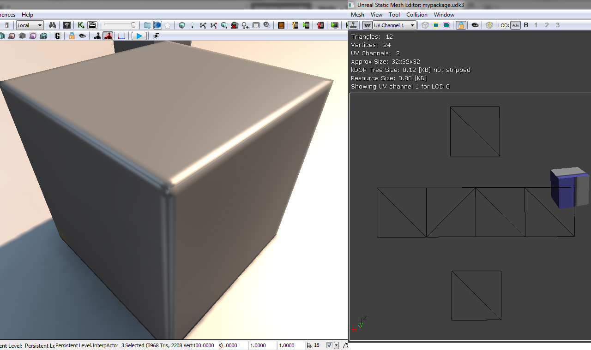The image size is (591, 350).
Task: Select LOD level B
Action: click(x=526, y=25)
